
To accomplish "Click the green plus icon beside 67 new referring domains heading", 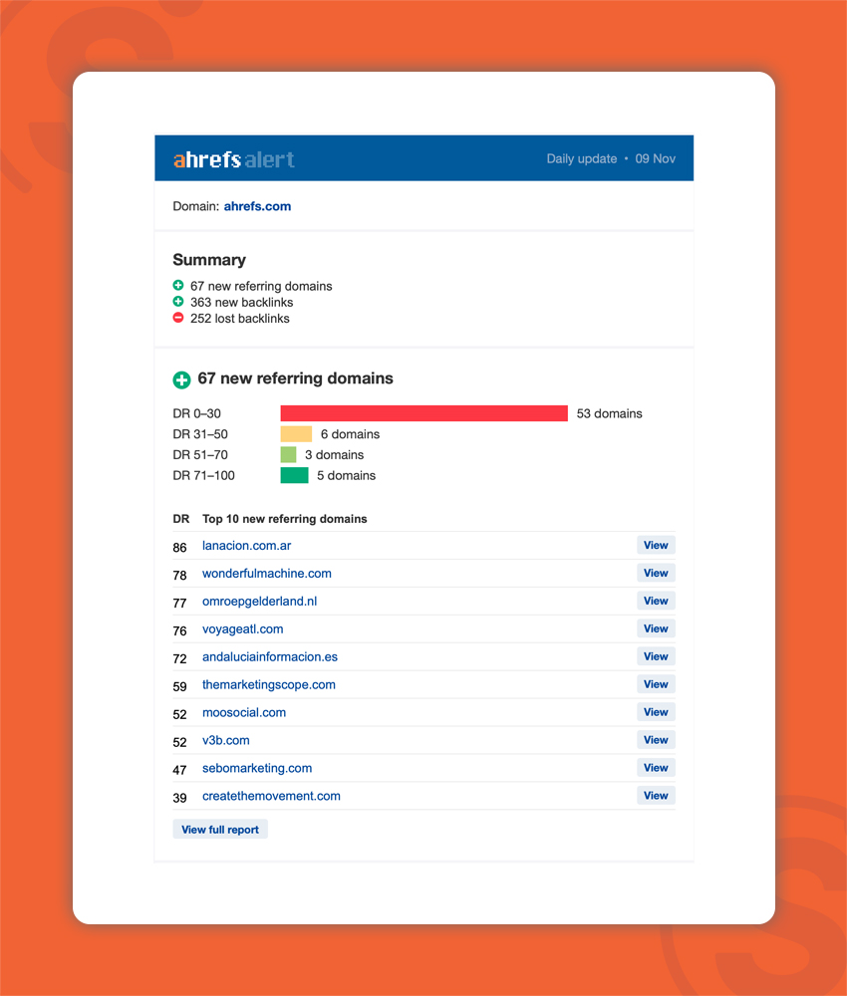I will (x=181, y=379).
